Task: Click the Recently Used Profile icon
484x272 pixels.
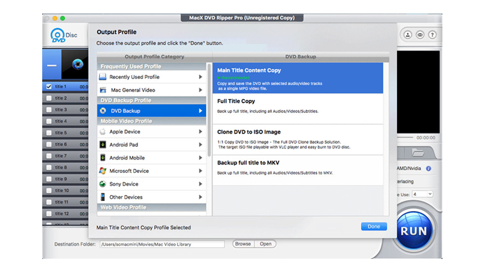Action: [x=103, y=76]
